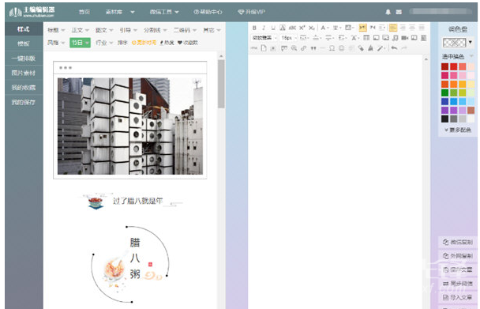
Task: Open the font family dropdown
Action: coord(264,38)
